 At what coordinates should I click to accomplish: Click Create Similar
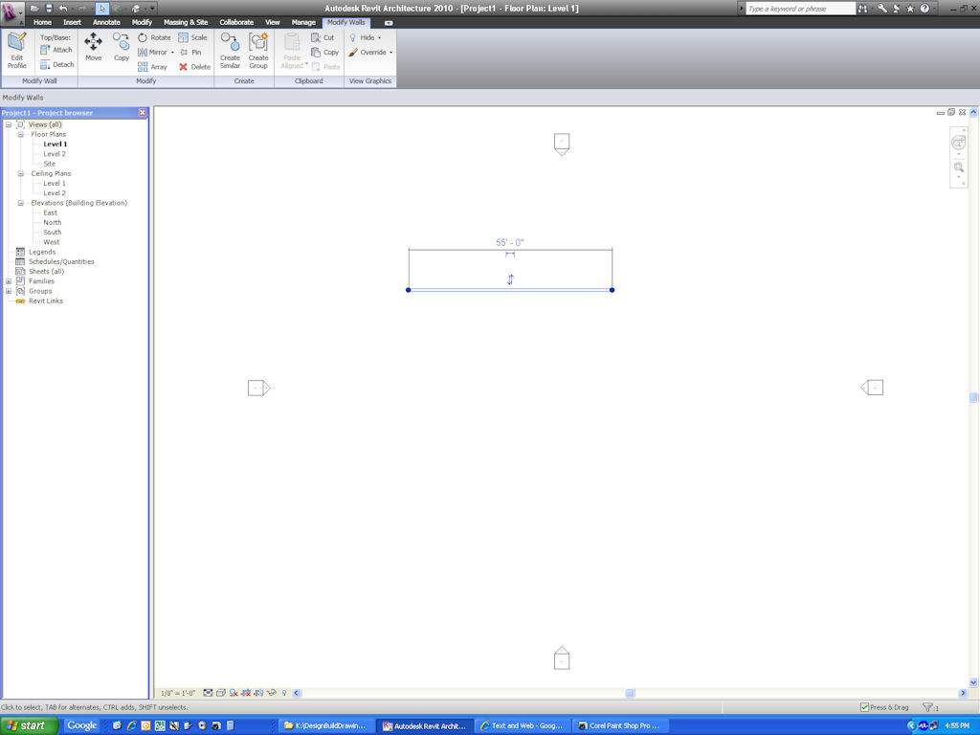click(230, 51)
